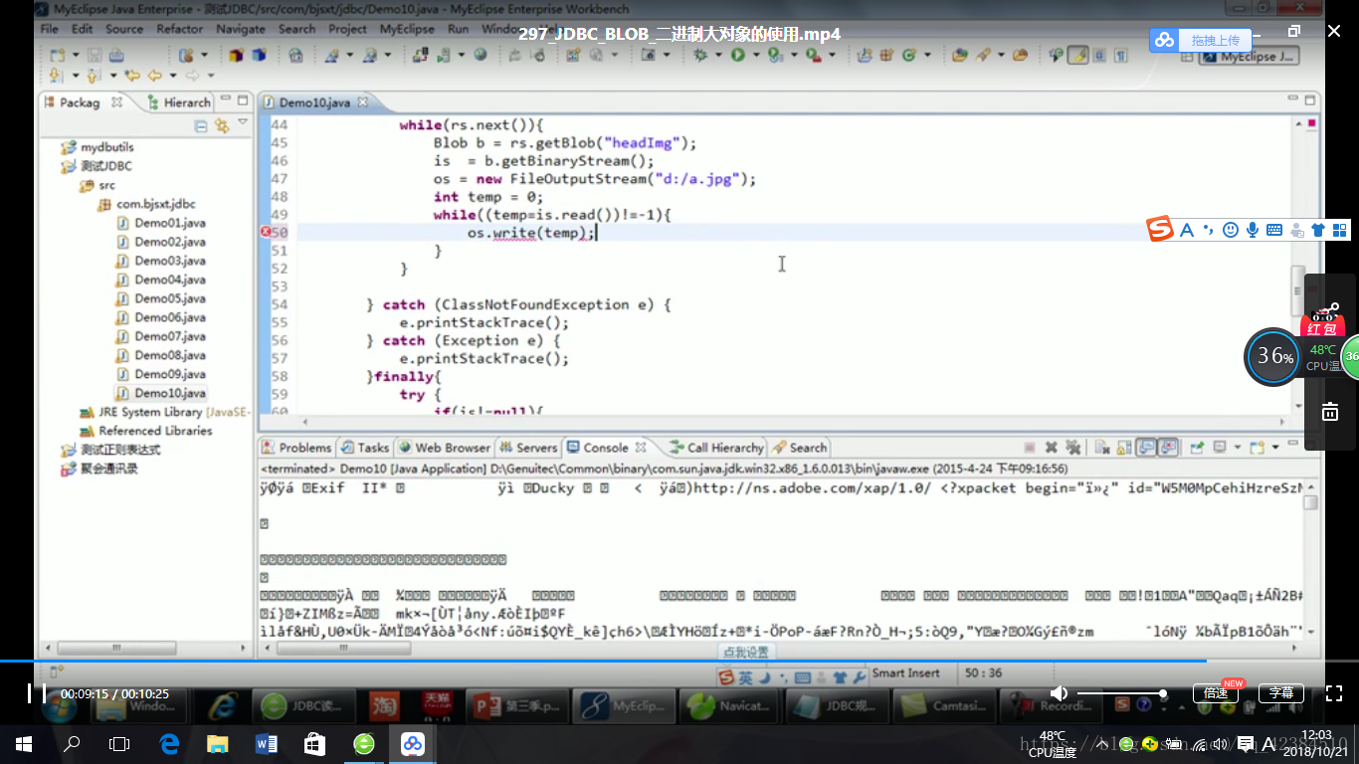Select the com.bjsxt.jdbc package
The height and width of the screenshot is (764, 1359).
point(146,204)
